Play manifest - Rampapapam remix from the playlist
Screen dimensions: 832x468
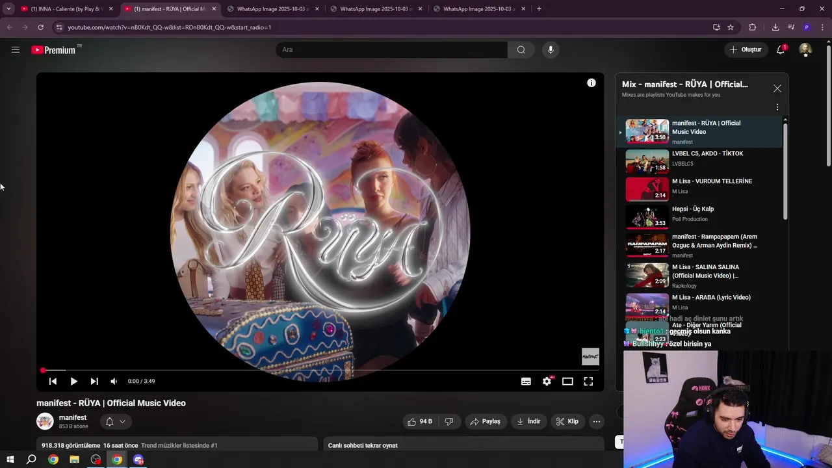[699, 245]
